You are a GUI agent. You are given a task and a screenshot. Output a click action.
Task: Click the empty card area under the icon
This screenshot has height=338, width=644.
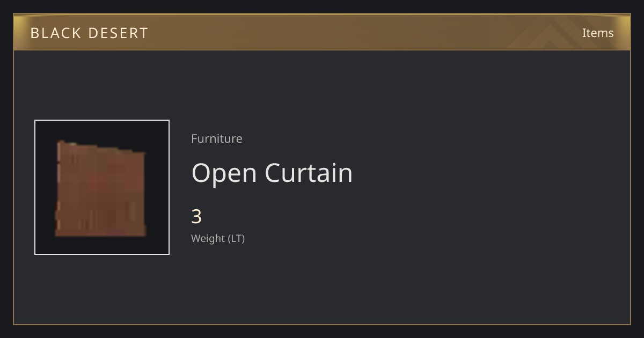(x=102, y=290)
